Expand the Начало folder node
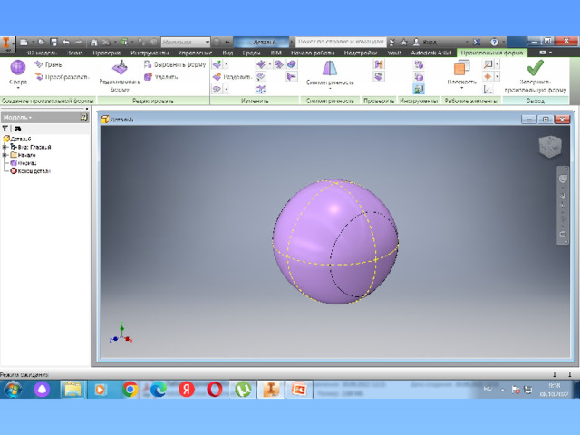Viewport: 580px width, 435px height. coord(5,155)
